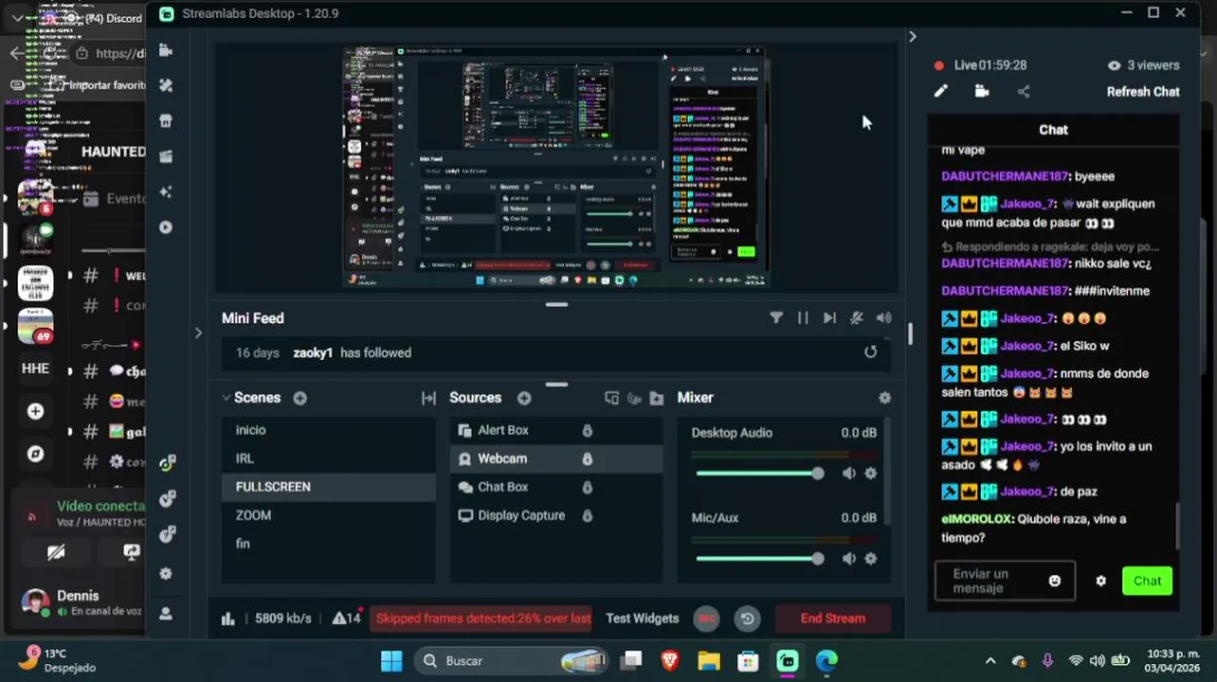Select the ZOOM scene
The image size is (1217, 682).
tap(328, 515)
